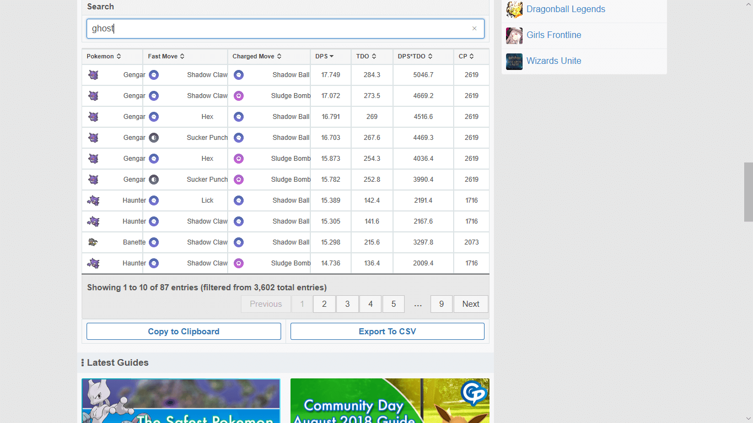This screenshot has width=753, height=423.
Task: Click the Previous pagination button
Action: 266,304
